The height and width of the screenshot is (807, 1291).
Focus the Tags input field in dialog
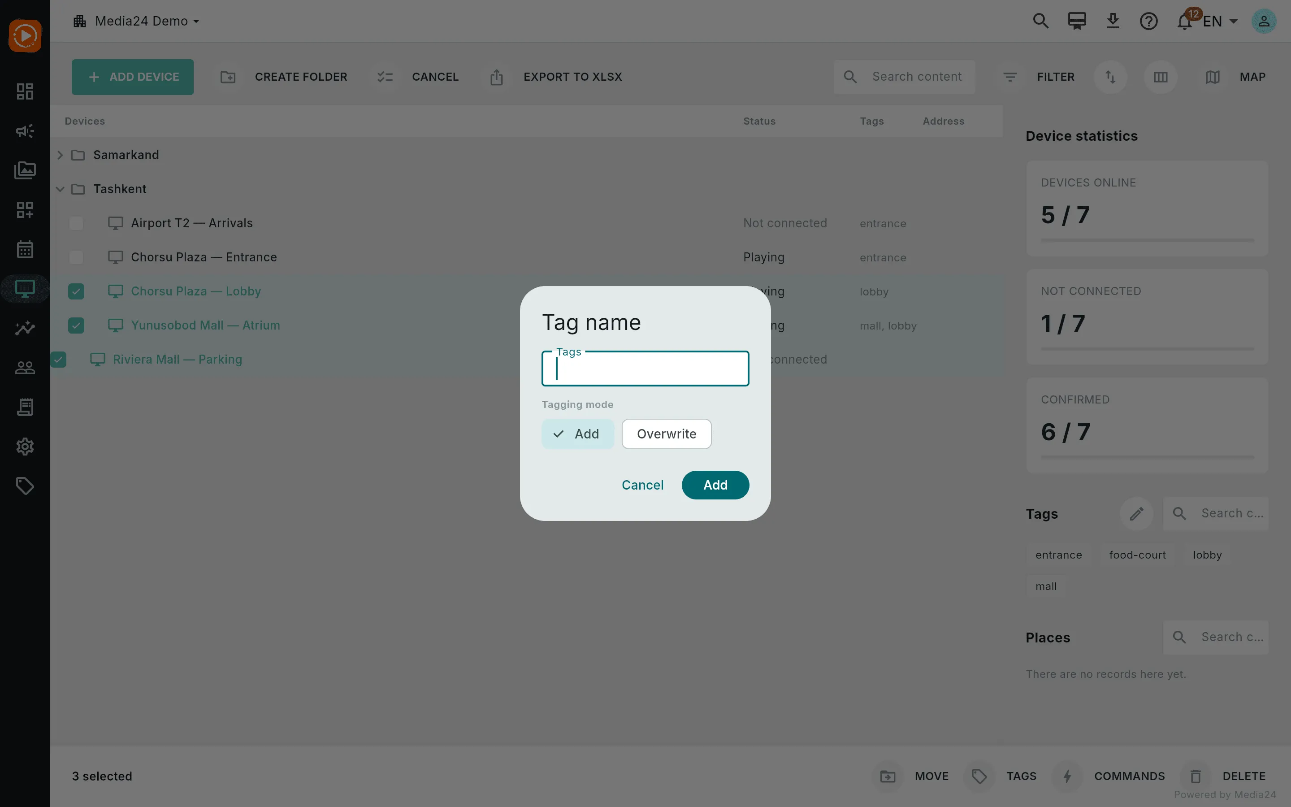coord(645,368)
